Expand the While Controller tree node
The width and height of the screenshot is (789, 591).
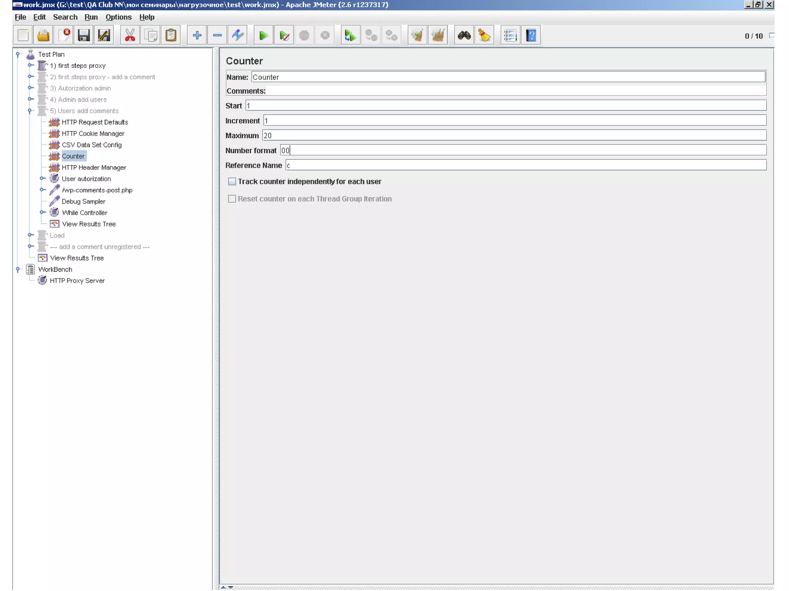click(x=42, y=212)
